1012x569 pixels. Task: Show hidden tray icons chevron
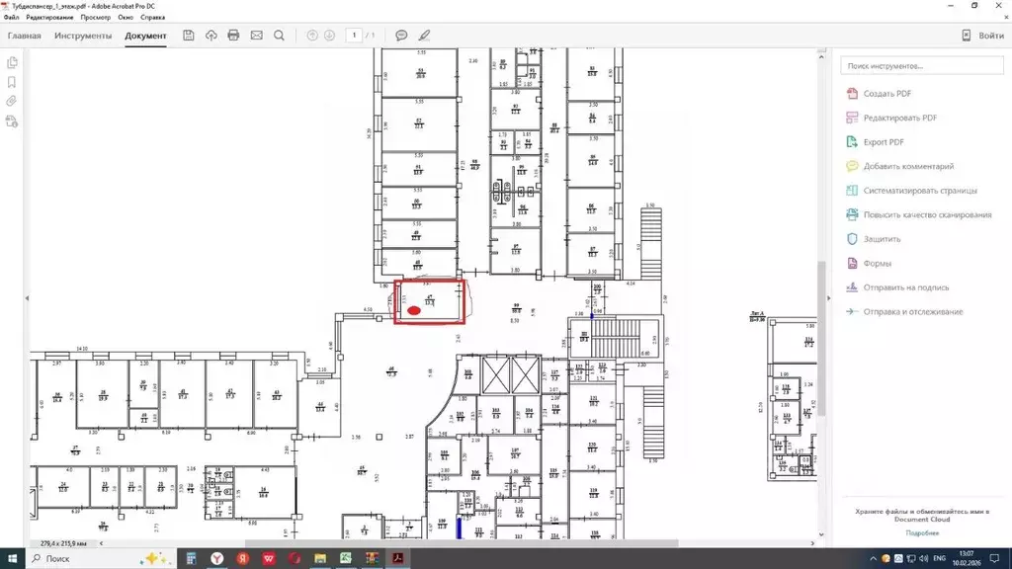click(873, 559)
